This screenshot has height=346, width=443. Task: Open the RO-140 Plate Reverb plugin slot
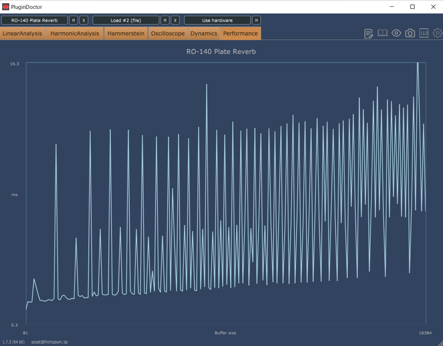35,20
